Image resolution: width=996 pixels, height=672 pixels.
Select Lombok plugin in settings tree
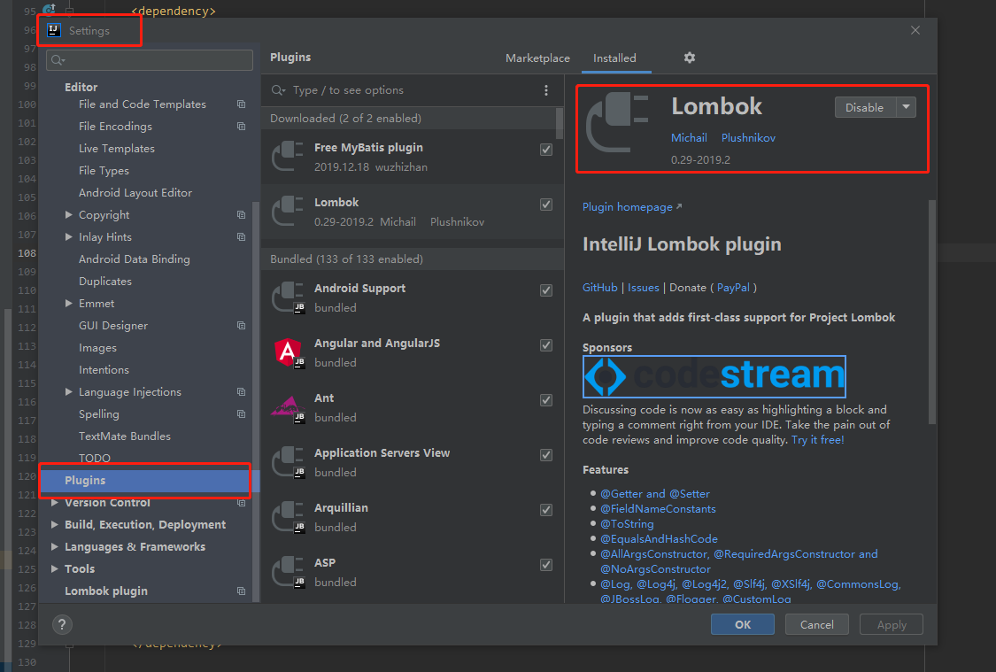106,591
